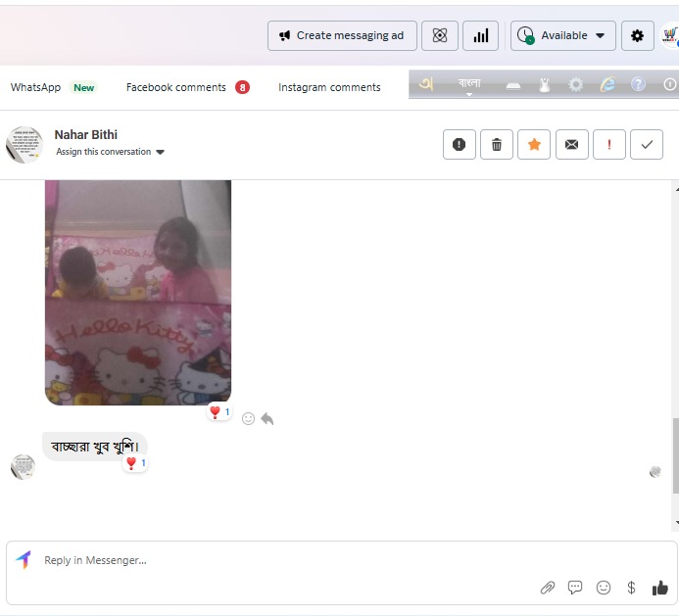679x616 pixels.
Task: Open the Available status dropdown
Action: click(563, 36)
